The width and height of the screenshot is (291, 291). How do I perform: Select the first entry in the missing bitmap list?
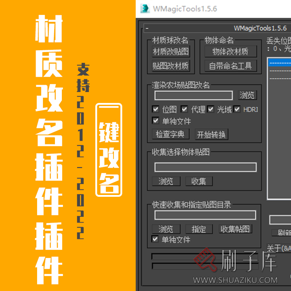click(x=280, y=62)
